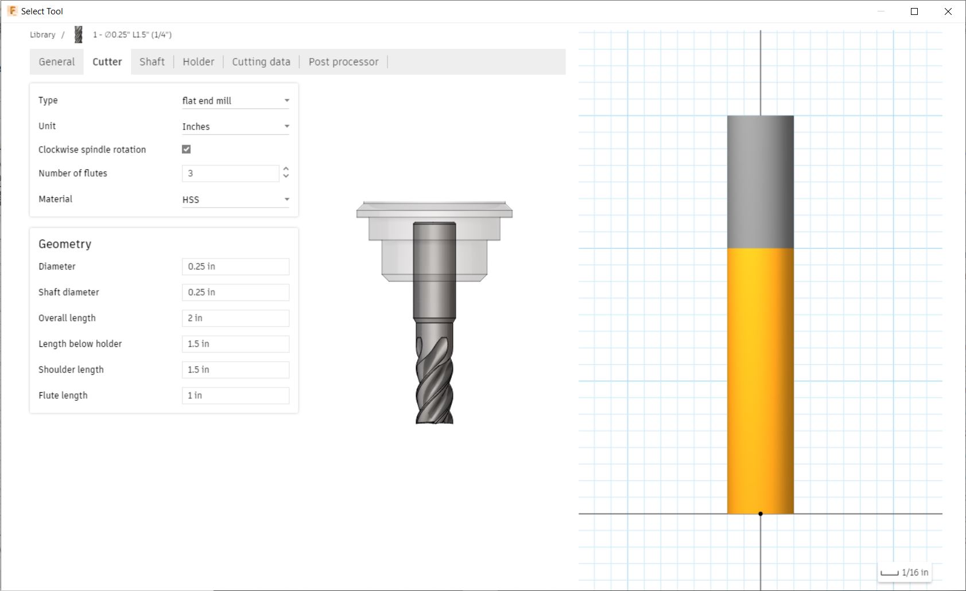Click the Length below holder field

tap(235, 344)
